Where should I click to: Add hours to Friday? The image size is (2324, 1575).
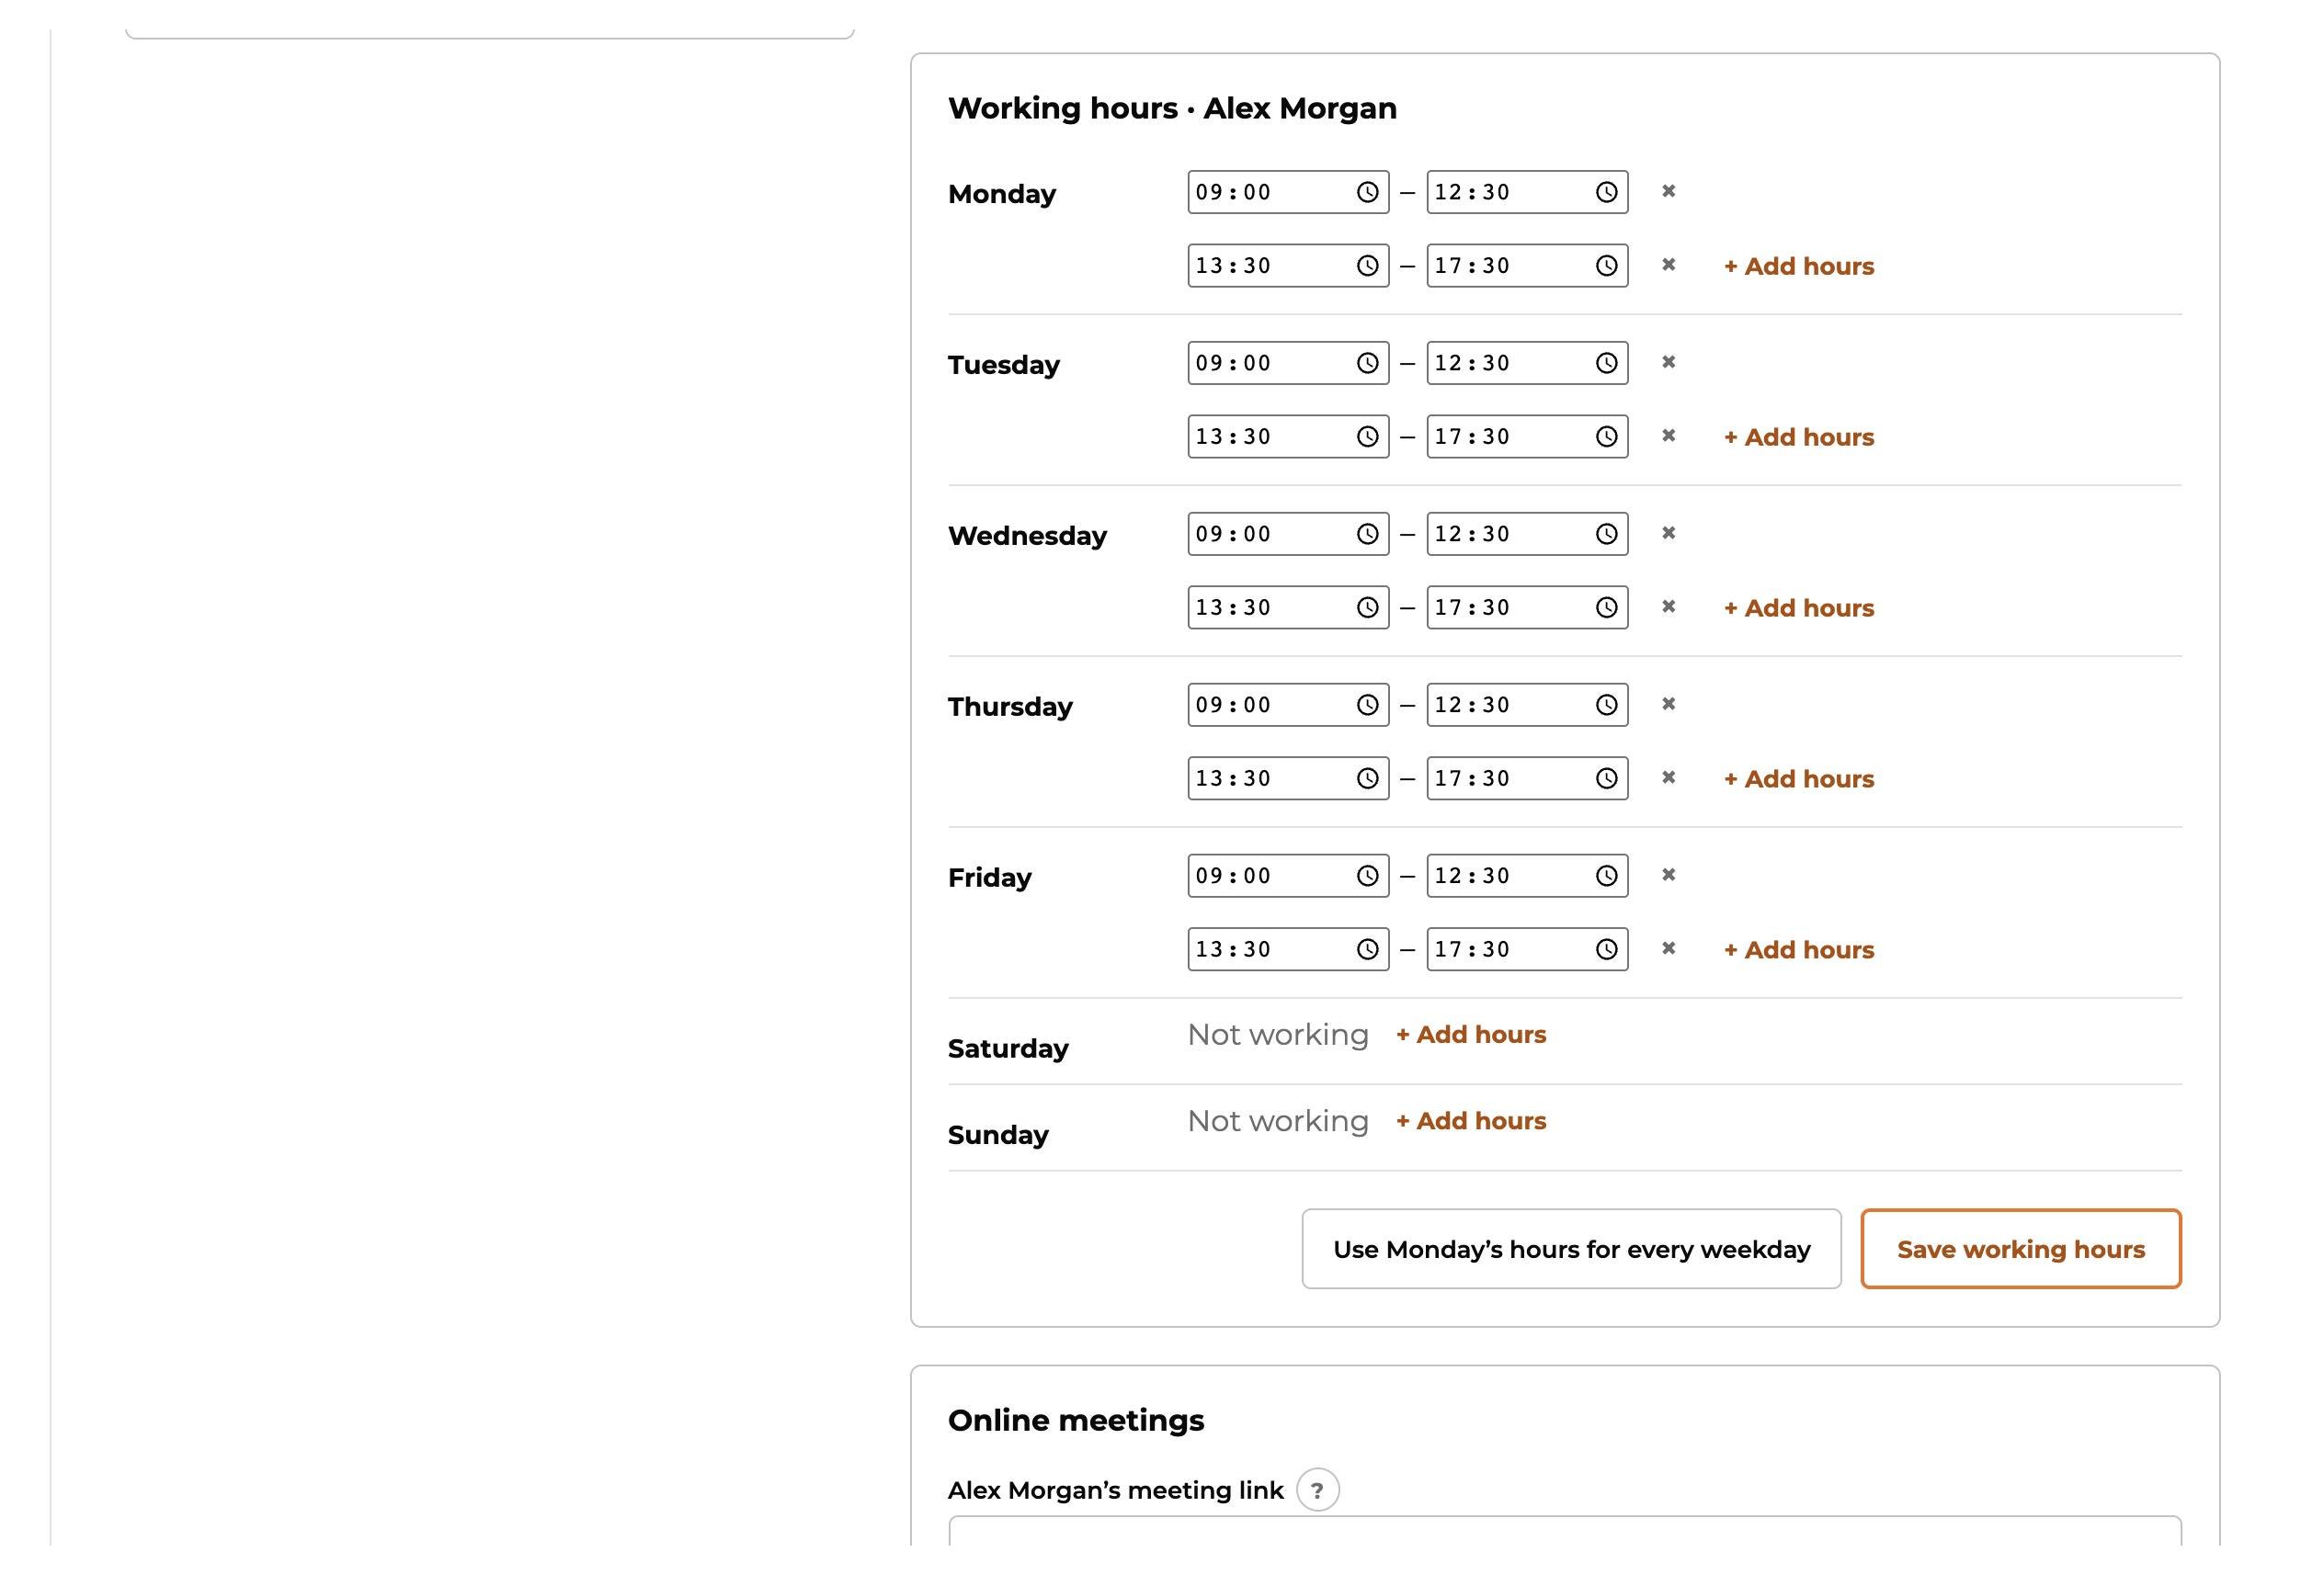coord(1798,949)
